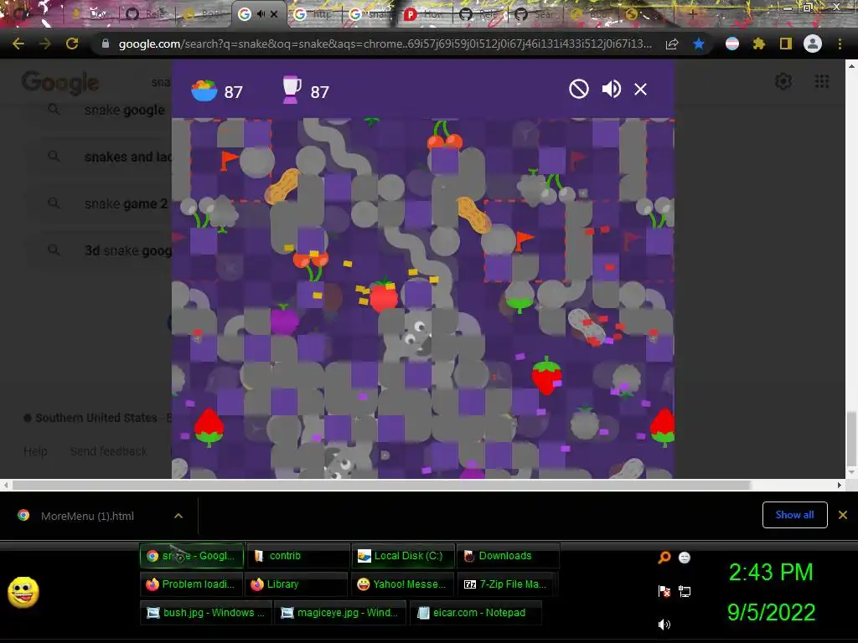
Task: Expand the MoreMenu (1).html download chevron
Action: pyautogui.click(x=178, y=516)
